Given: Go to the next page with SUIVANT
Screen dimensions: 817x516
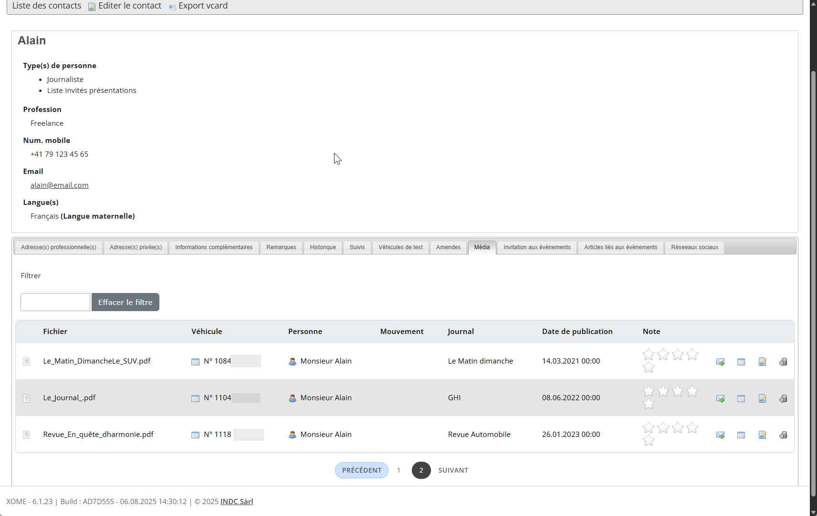Looking at the screenshot, I should point(453,470).
